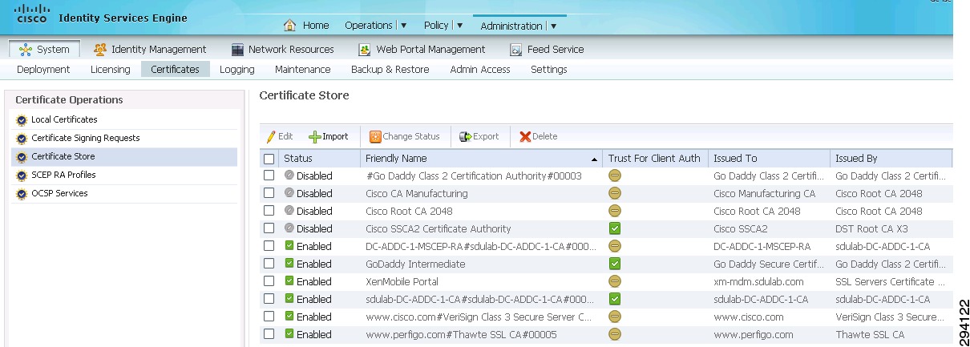Click the Certificate Store sidebar icon
The height and width of the screenshot is (347, 970).
22,157
